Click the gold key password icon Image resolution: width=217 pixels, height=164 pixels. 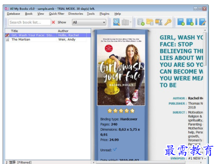(x=168, y=22)
